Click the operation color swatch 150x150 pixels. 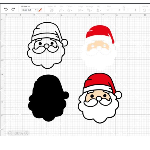40,10
